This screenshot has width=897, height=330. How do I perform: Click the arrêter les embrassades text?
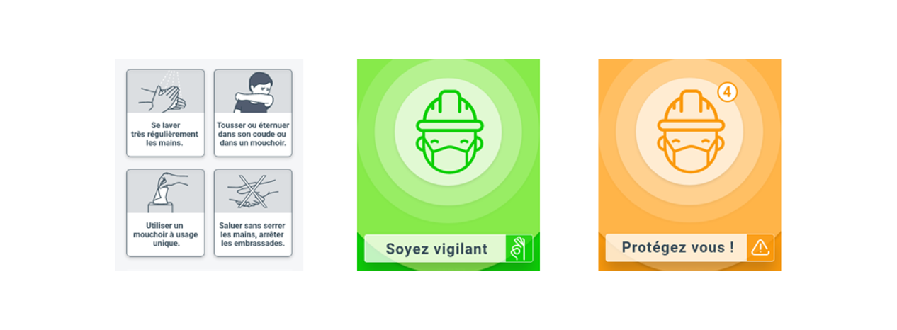pos(252,239)
